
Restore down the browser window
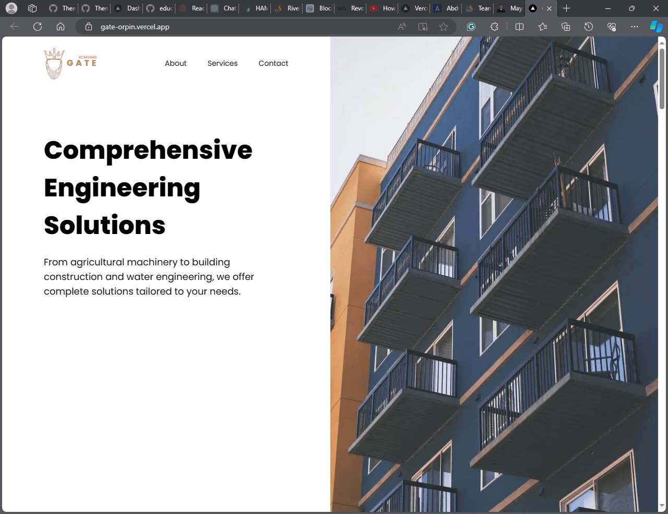(632, 8)
